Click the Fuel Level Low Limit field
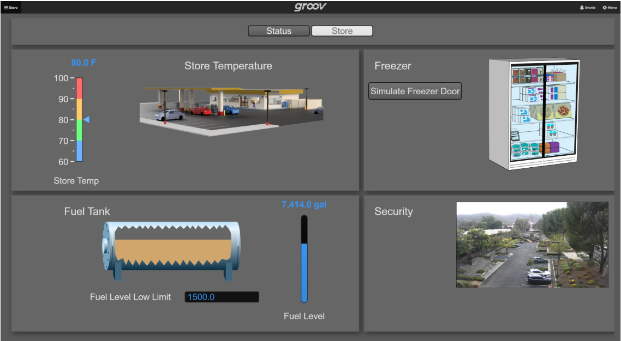Viewport: 621px width, 341px height. [x=222, y=297]
